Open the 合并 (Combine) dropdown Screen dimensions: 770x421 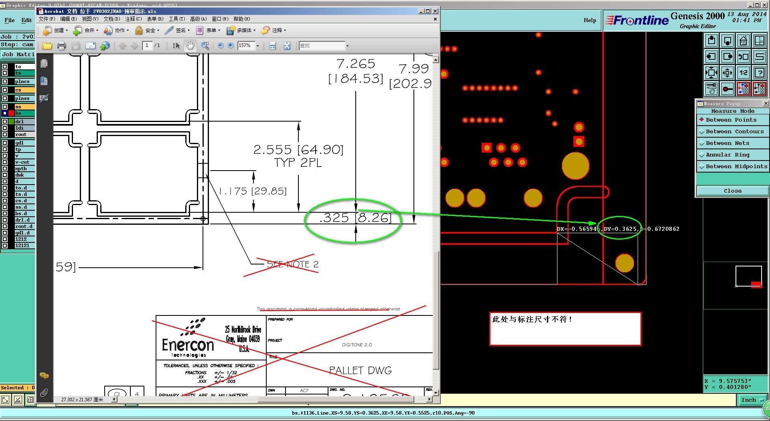(x=86, y=31)
